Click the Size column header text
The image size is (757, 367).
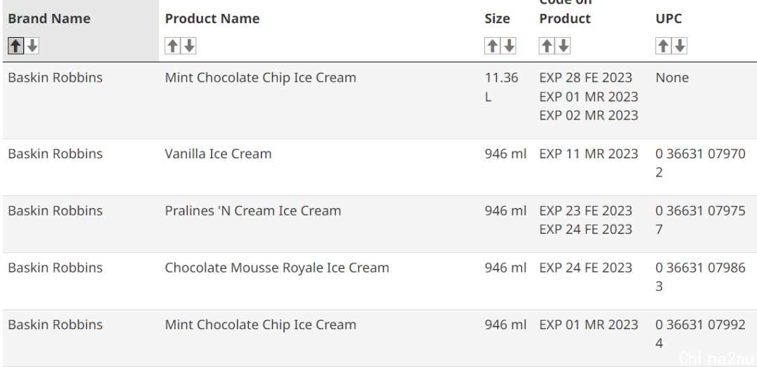pyautogui.click(x=497, y=19)
